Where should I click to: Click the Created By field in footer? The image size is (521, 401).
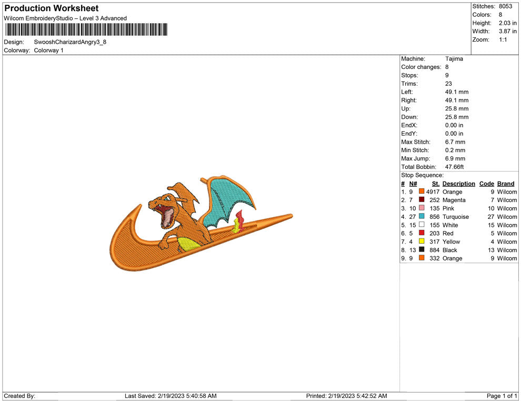pyautogui.click(x=19, y=396)
